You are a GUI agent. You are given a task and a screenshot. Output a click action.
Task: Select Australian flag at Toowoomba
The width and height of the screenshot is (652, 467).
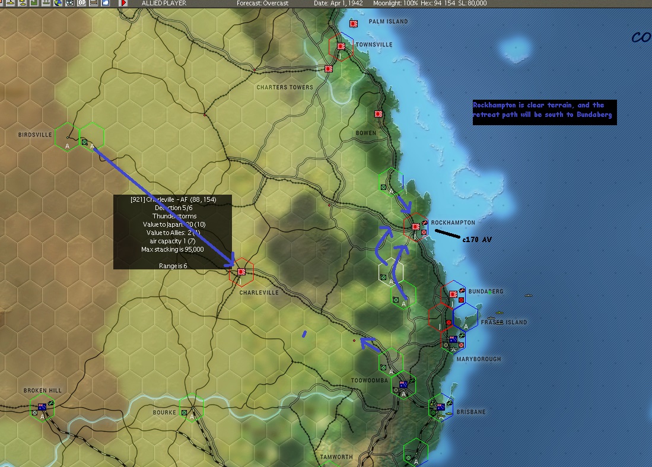[x=403, y=385]
